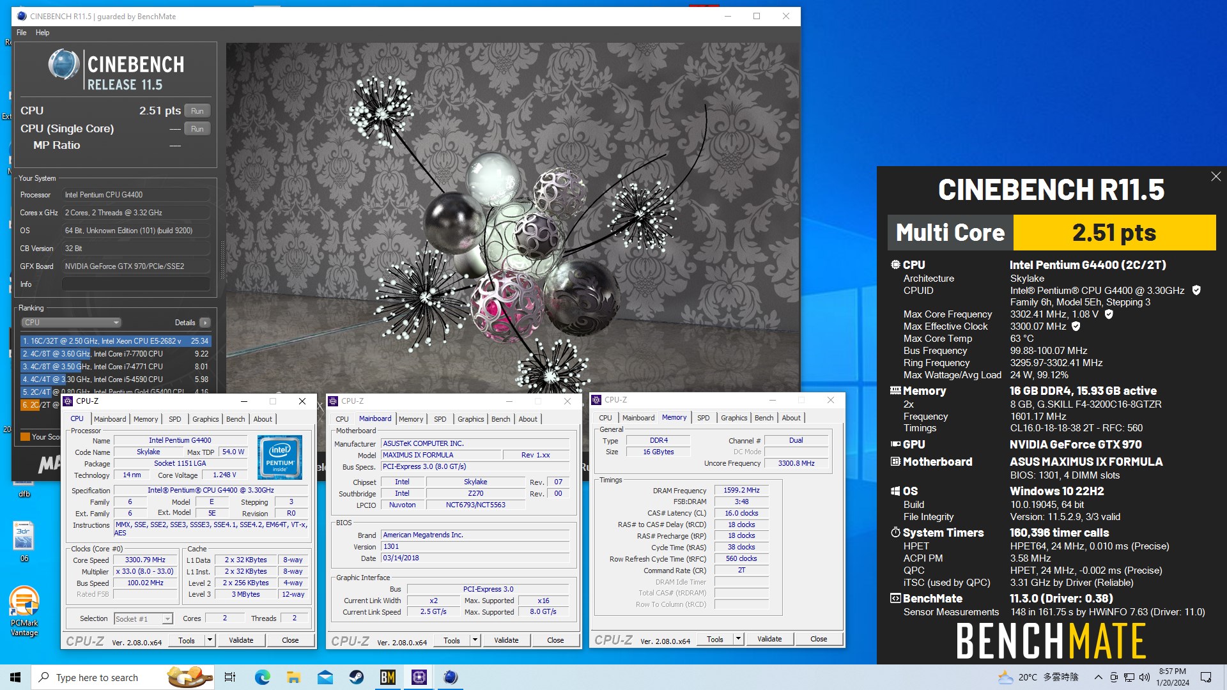
Task: Click the shield beside Max Effective Clock
Action: (1076, 326)
